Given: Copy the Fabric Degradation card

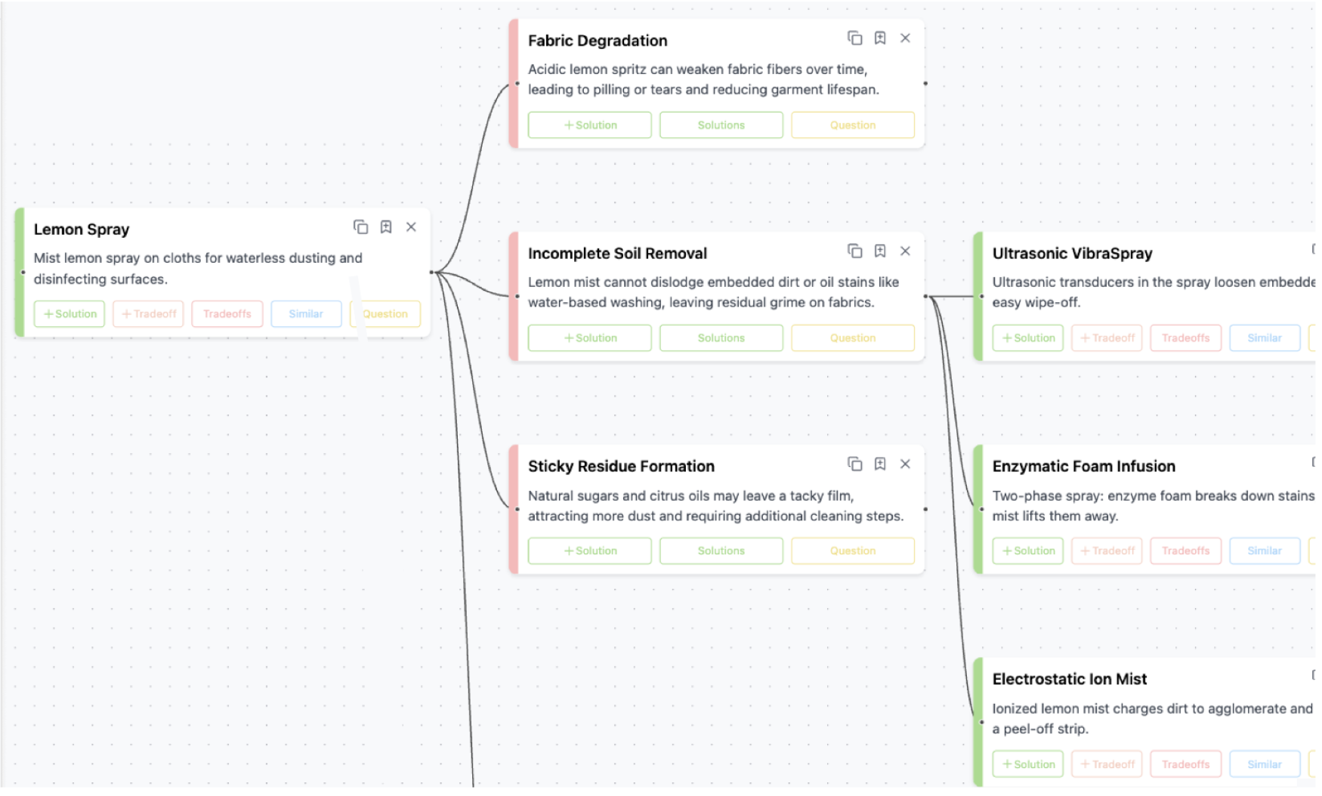Looking at the screenshot, I should [854, 39].
